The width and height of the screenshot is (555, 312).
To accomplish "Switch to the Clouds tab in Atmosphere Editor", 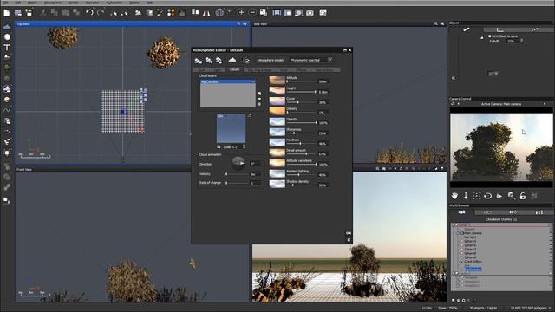I will click(x=234, y=69).
